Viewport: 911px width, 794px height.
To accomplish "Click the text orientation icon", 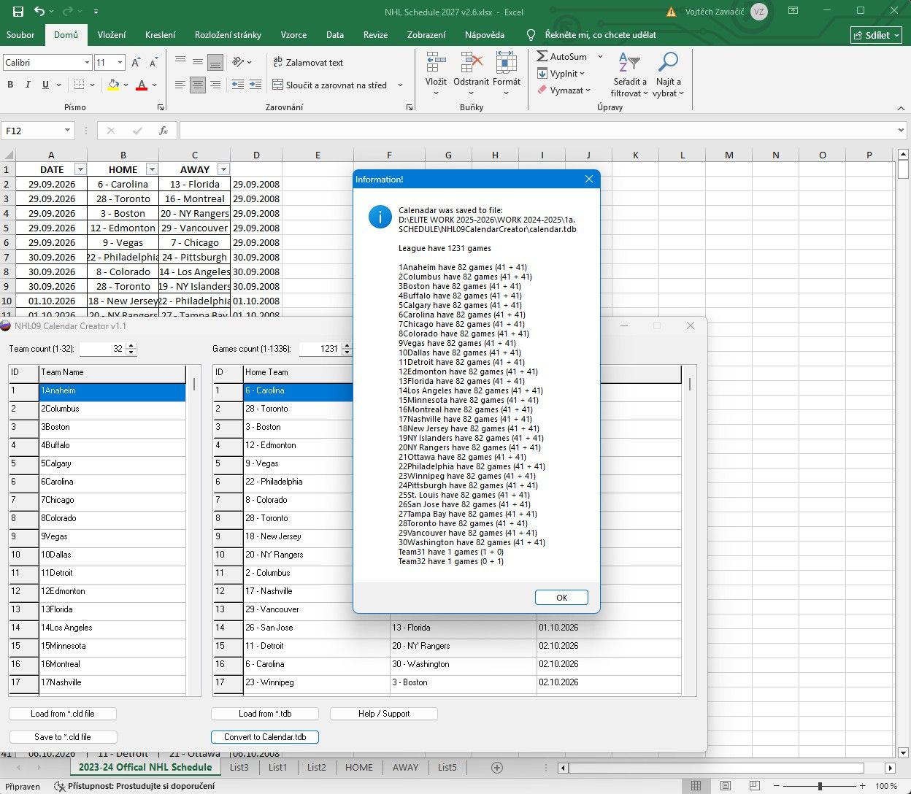I will tap(238, 63).
